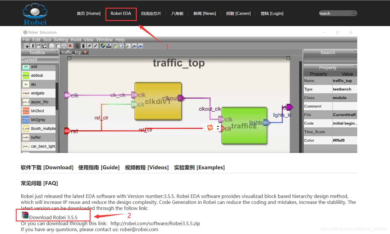Select the andgate module in ToolBox
The height and width of the screenshot is (234, 390).
click(x=39, y=93)
